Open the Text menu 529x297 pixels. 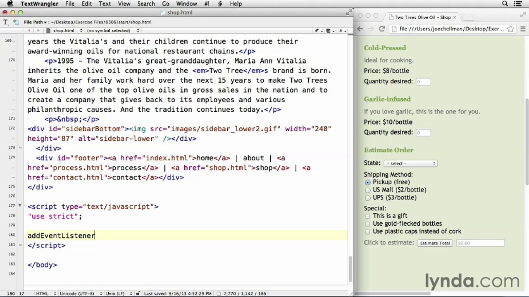[x=105, y=4]
